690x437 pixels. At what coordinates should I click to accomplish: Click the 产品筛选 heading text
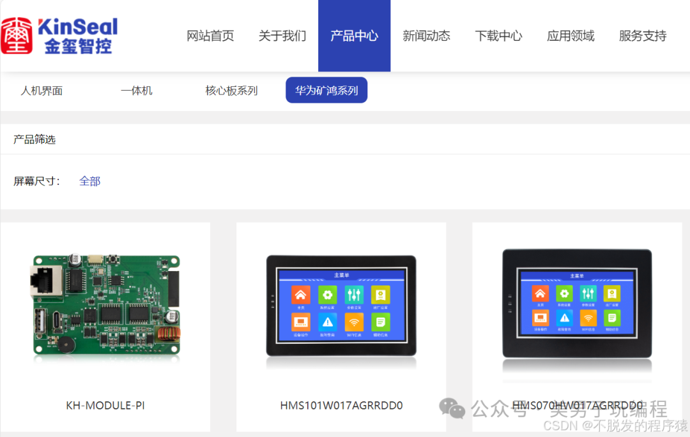pos(34,140)
